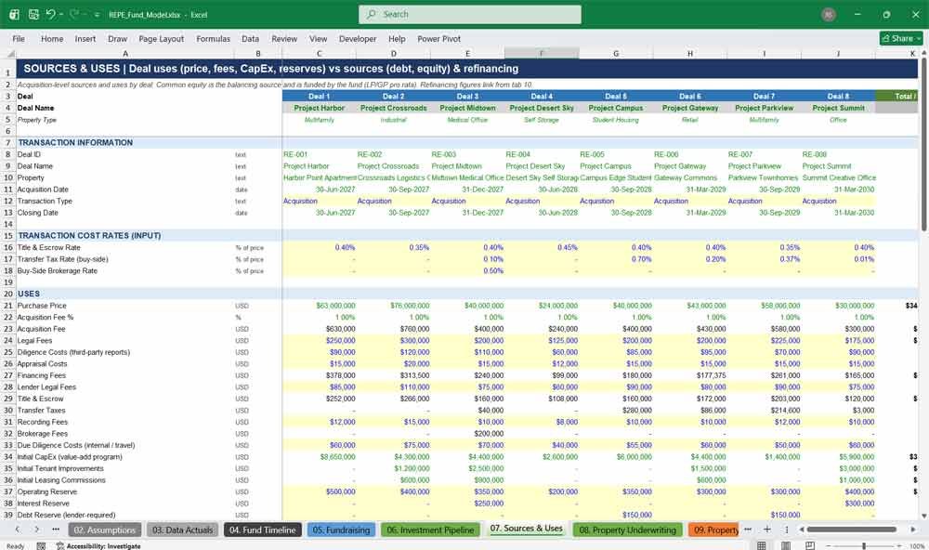Screen dimensions: 929x550
Task: Click the more-sheets ellipsis right of tabs
Action: point(748,530)
